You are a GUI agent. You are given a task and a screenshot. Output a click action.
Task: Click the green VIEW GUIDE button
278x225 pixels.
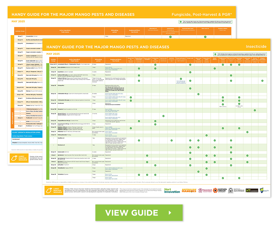click(x=139, y=213)
